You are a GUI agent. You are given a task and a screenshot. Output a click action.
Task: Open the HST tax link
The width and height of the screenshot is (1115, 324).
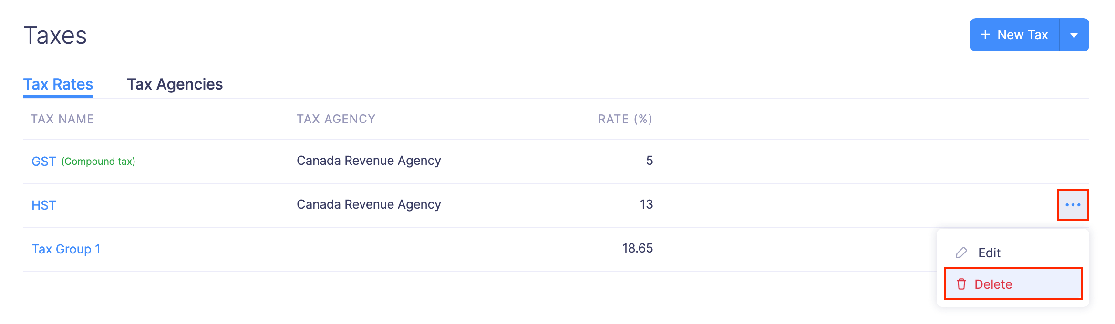click(x=44, y=205)
